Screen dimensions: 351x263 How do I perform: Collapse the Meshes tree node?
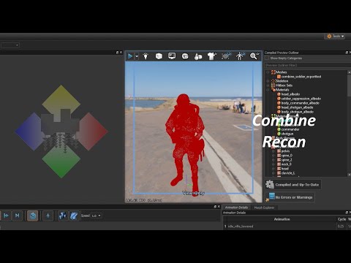point(268,72)
